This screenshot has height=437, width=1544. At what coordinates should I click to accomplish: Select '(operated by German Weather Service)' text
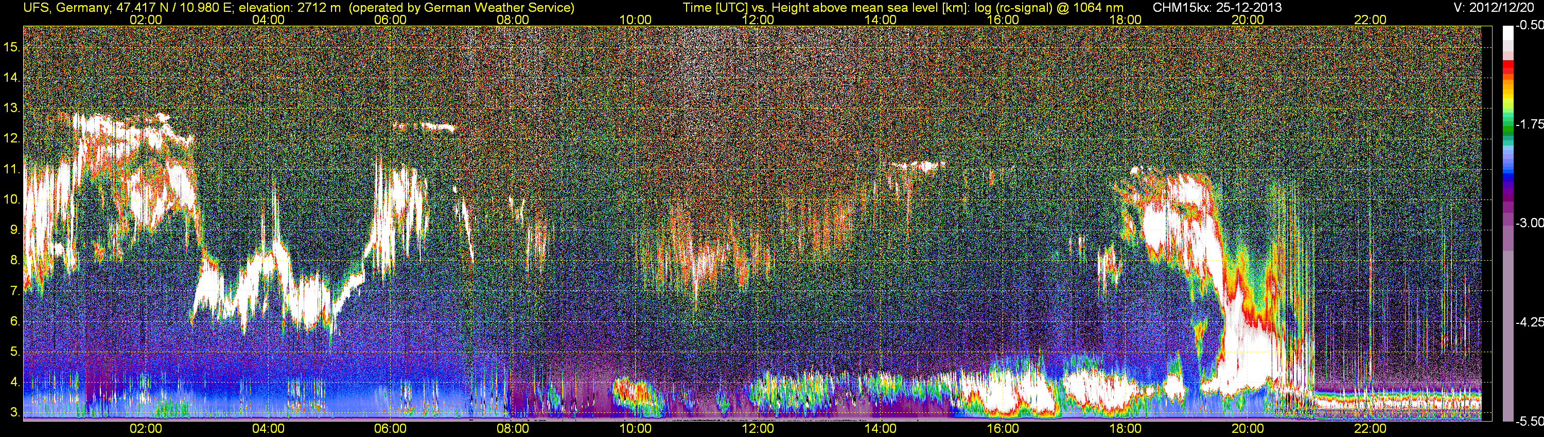click(461, 8)
